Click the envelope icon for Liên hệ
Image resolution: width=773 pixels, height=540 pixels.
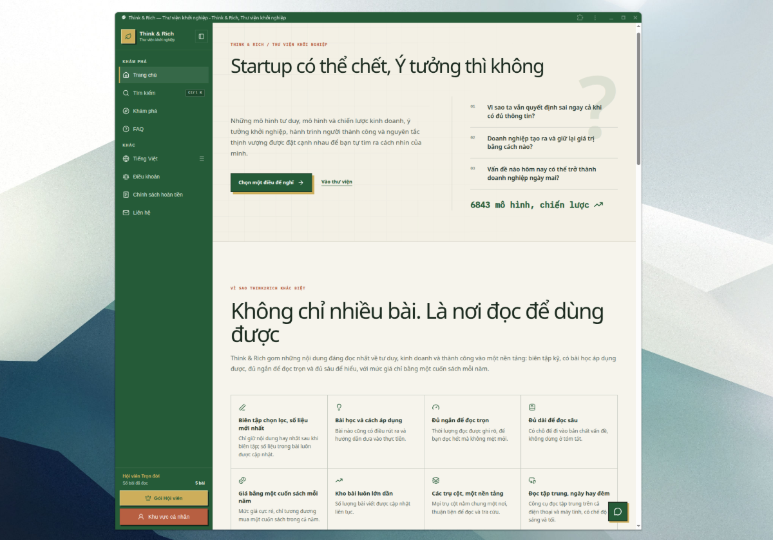[126, 213]
